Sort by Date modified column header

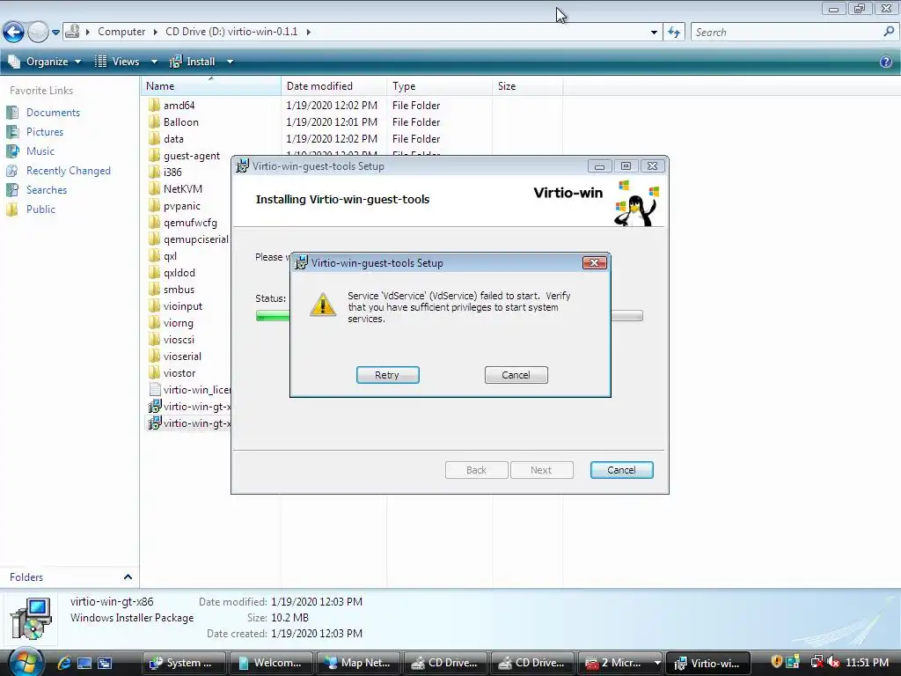333,86
